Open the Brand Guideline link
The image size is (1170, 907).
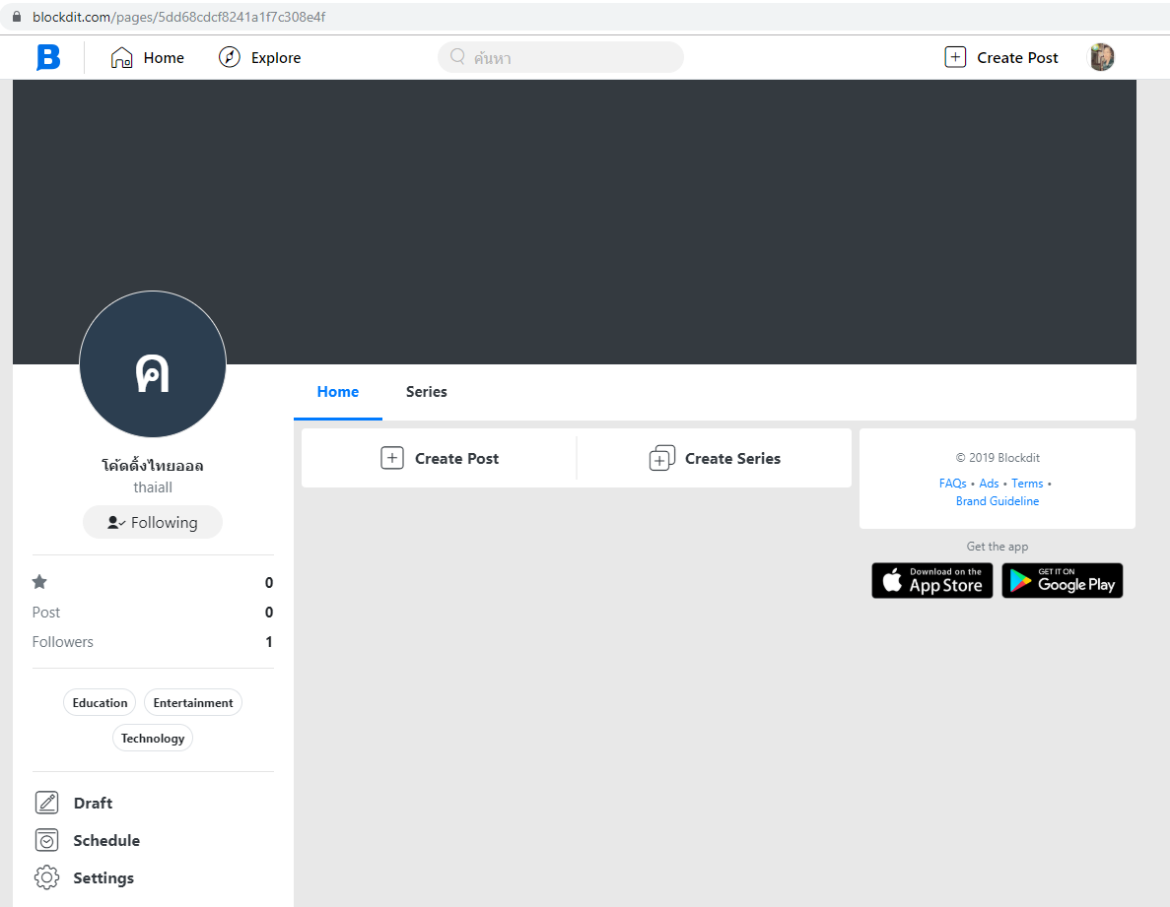997,501
